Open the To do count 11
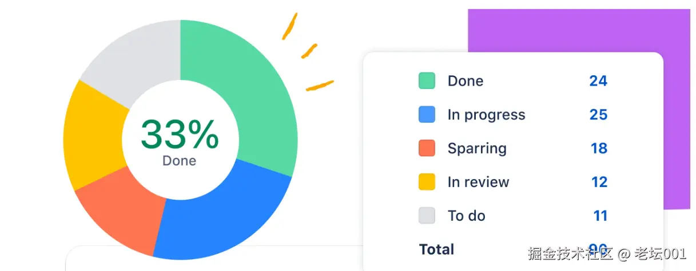 (600, 216)
